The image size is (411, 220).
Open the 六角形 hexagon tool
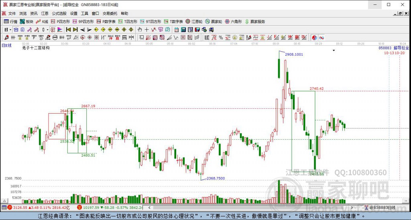coord(233,22)
